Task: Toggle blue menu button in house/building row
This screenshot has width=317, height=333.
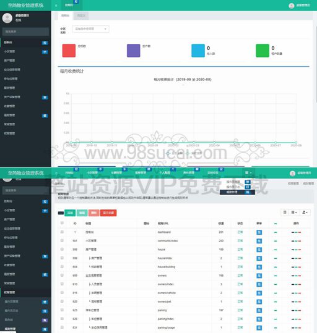Action: (259, 267)
